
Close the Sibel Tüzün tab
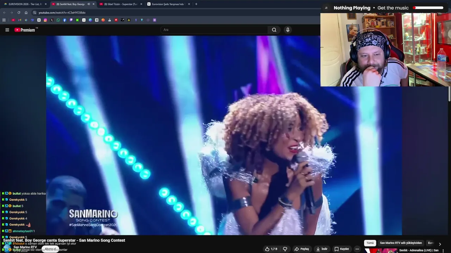141,4
